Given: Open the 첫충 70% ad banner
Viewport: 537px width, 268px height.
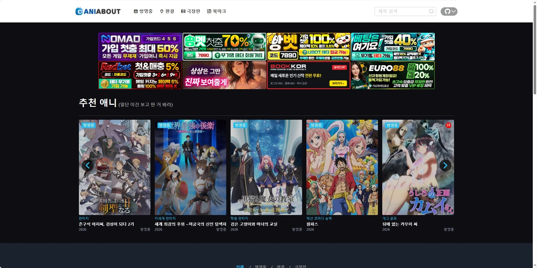Looking at the screenshot, I should [224, 47].
